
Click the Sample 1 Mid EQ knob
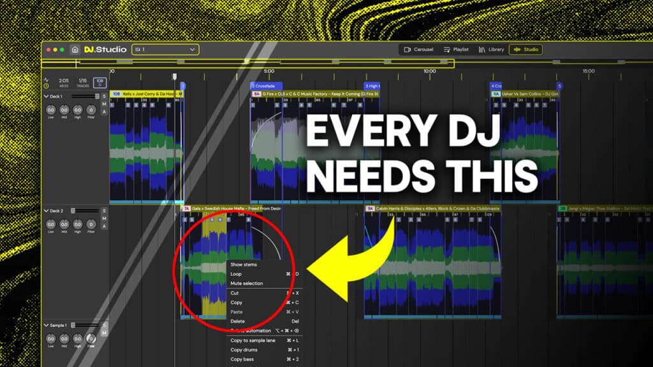tap(64, 338)
